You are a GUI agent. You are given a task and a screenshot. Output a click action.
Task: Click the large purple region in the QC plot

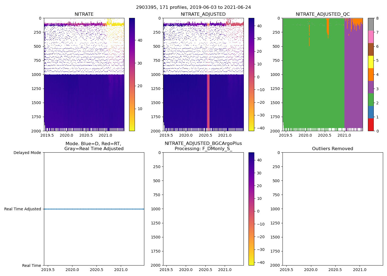353,83
